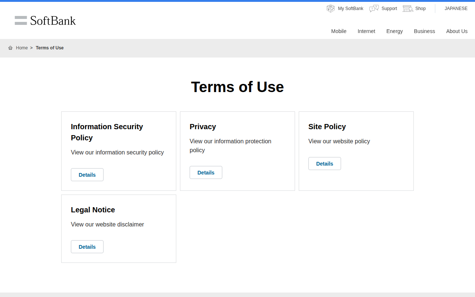Open the Internet menu
475x297 pixels.
coord(366,31)
